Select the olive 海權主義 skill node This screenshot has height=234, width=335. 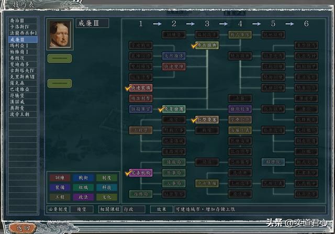point(240,130)
